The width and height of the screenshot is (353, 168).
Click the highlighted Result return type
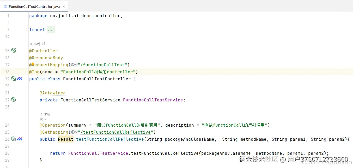click(66, 139)
